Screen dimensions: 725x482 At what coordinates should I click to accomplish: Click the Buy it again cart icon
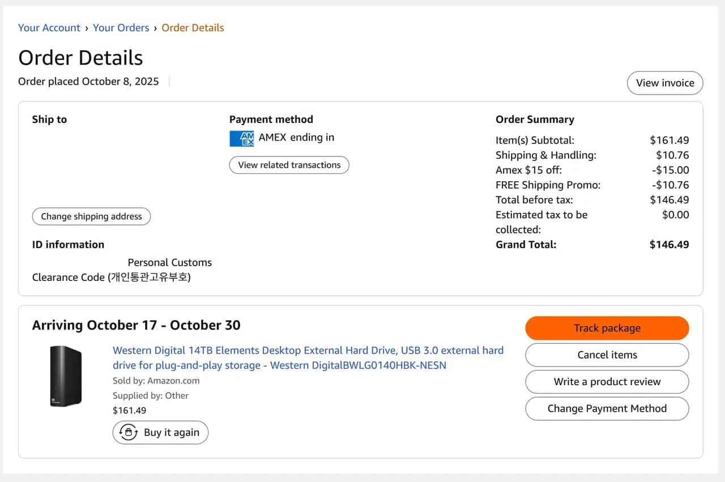pyautogui.click(x=127, y=433)
